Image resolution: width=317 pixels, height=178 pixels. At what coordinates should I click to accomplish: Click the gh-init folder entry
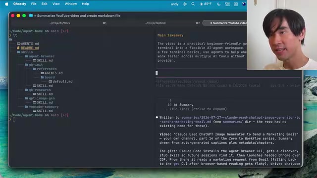(36, 65)
